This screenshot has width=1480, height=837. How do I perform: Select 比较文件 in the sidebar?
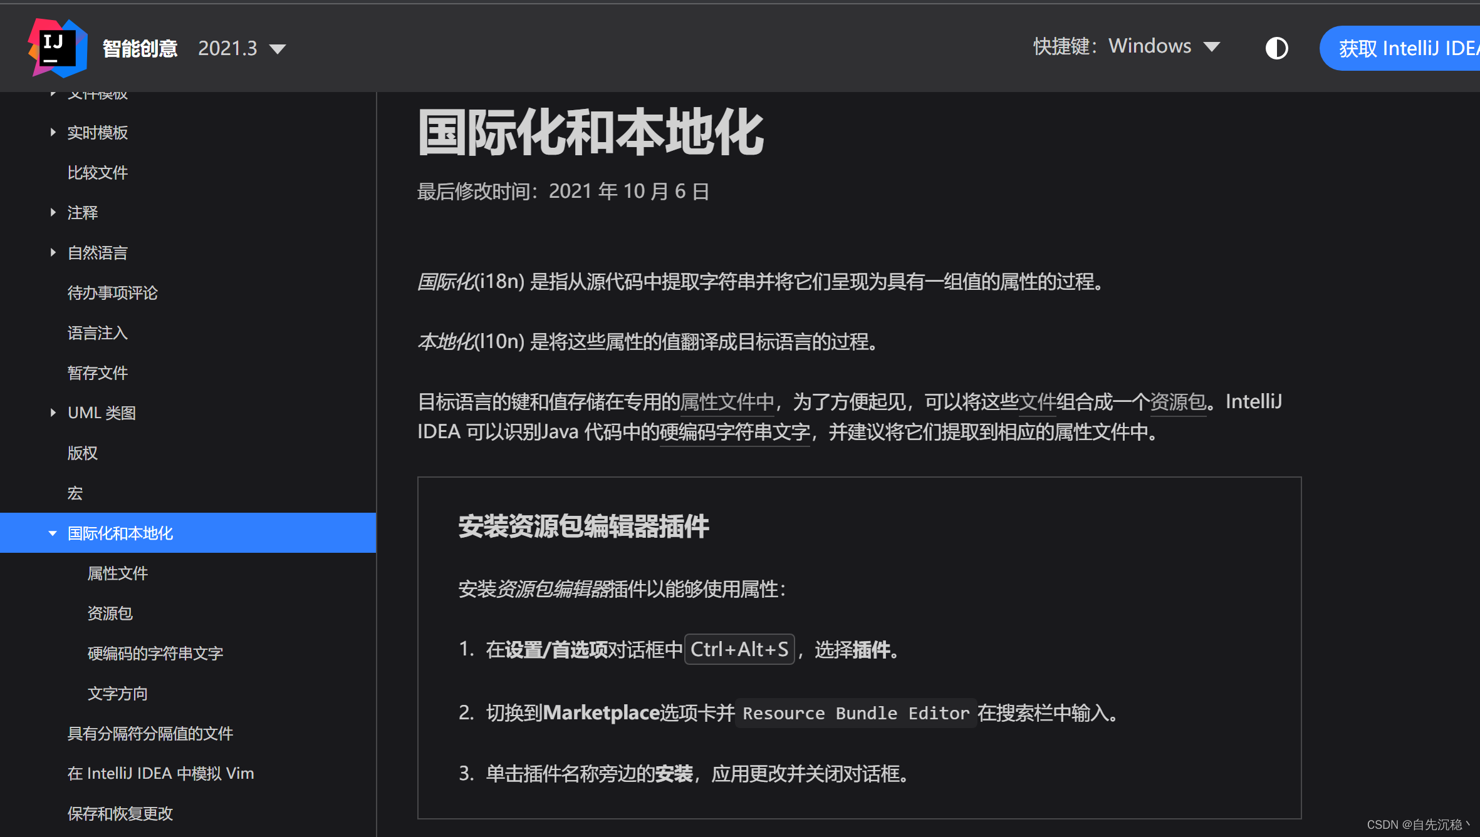[98, 172]
